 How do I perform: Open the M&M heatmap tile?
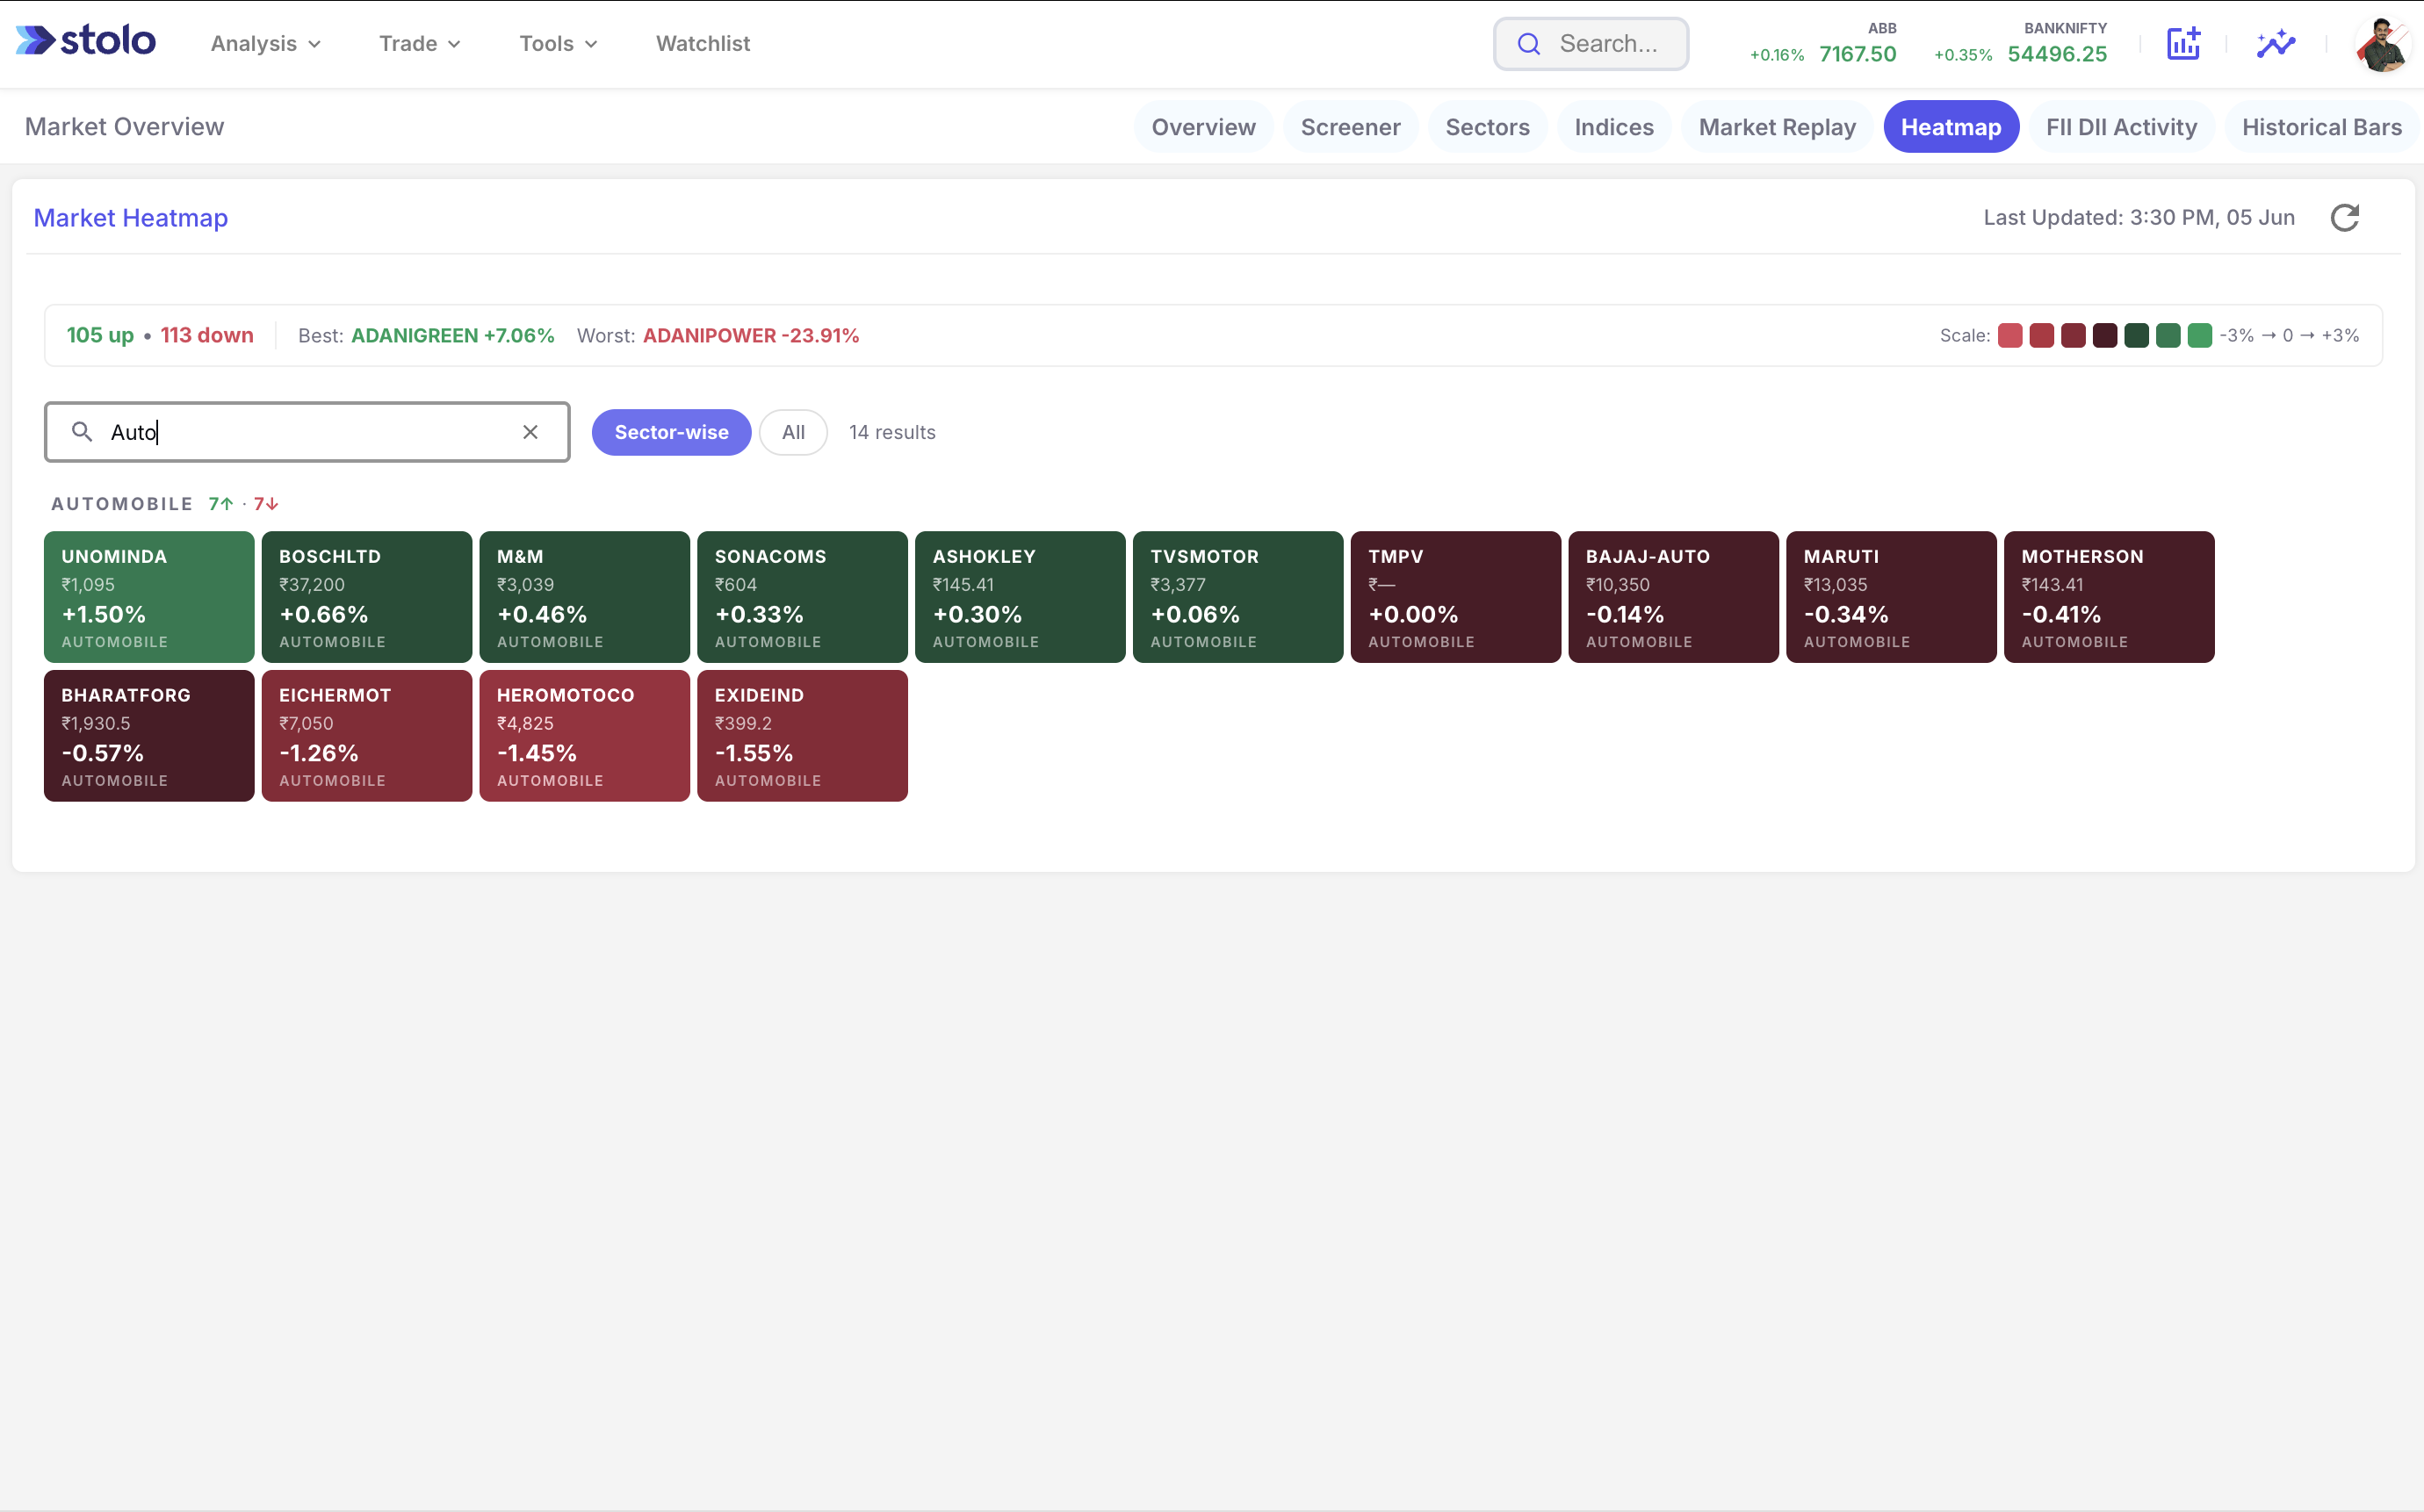tap(585, 597)
